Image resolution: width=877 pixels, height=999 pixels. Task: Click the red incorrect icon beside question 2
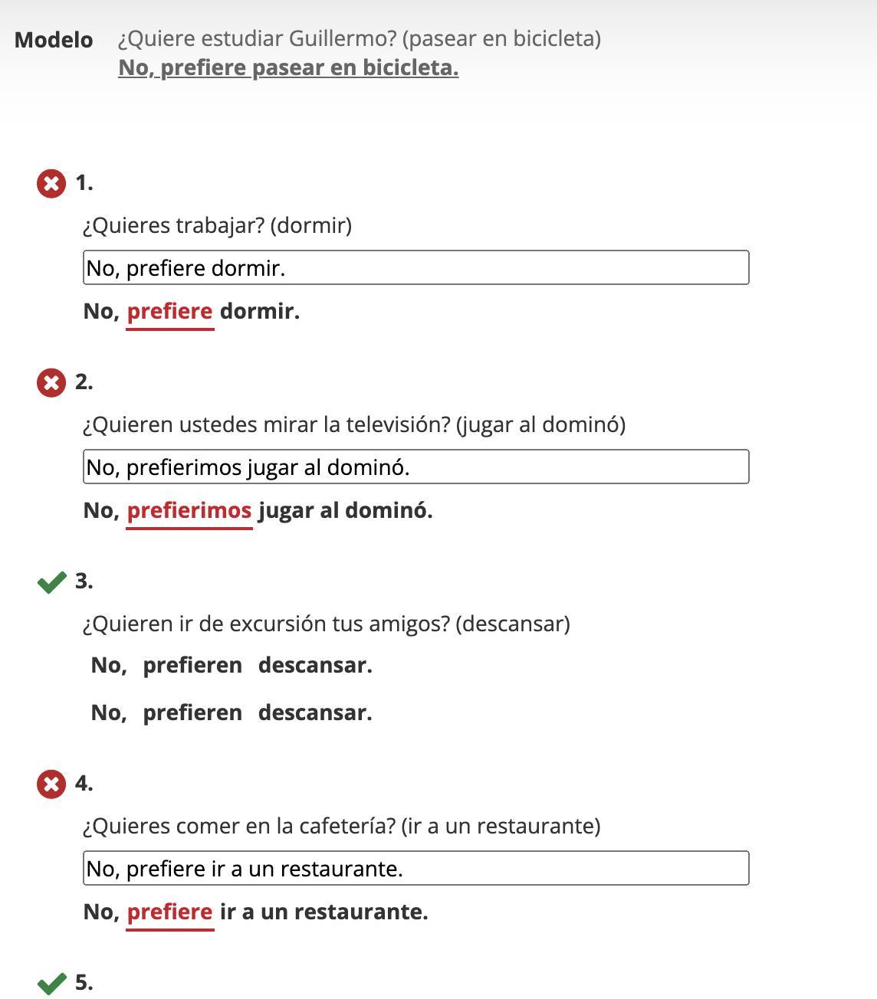pyautogui.click(x=51, y=382)
